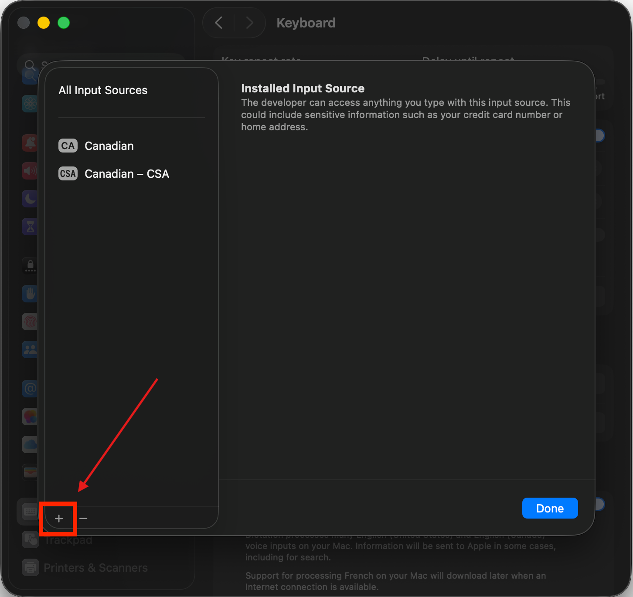The height and width of the screenshot is (597, 633).
Task: Click the minus button to remove input source
Action: [x=83, y=518]
